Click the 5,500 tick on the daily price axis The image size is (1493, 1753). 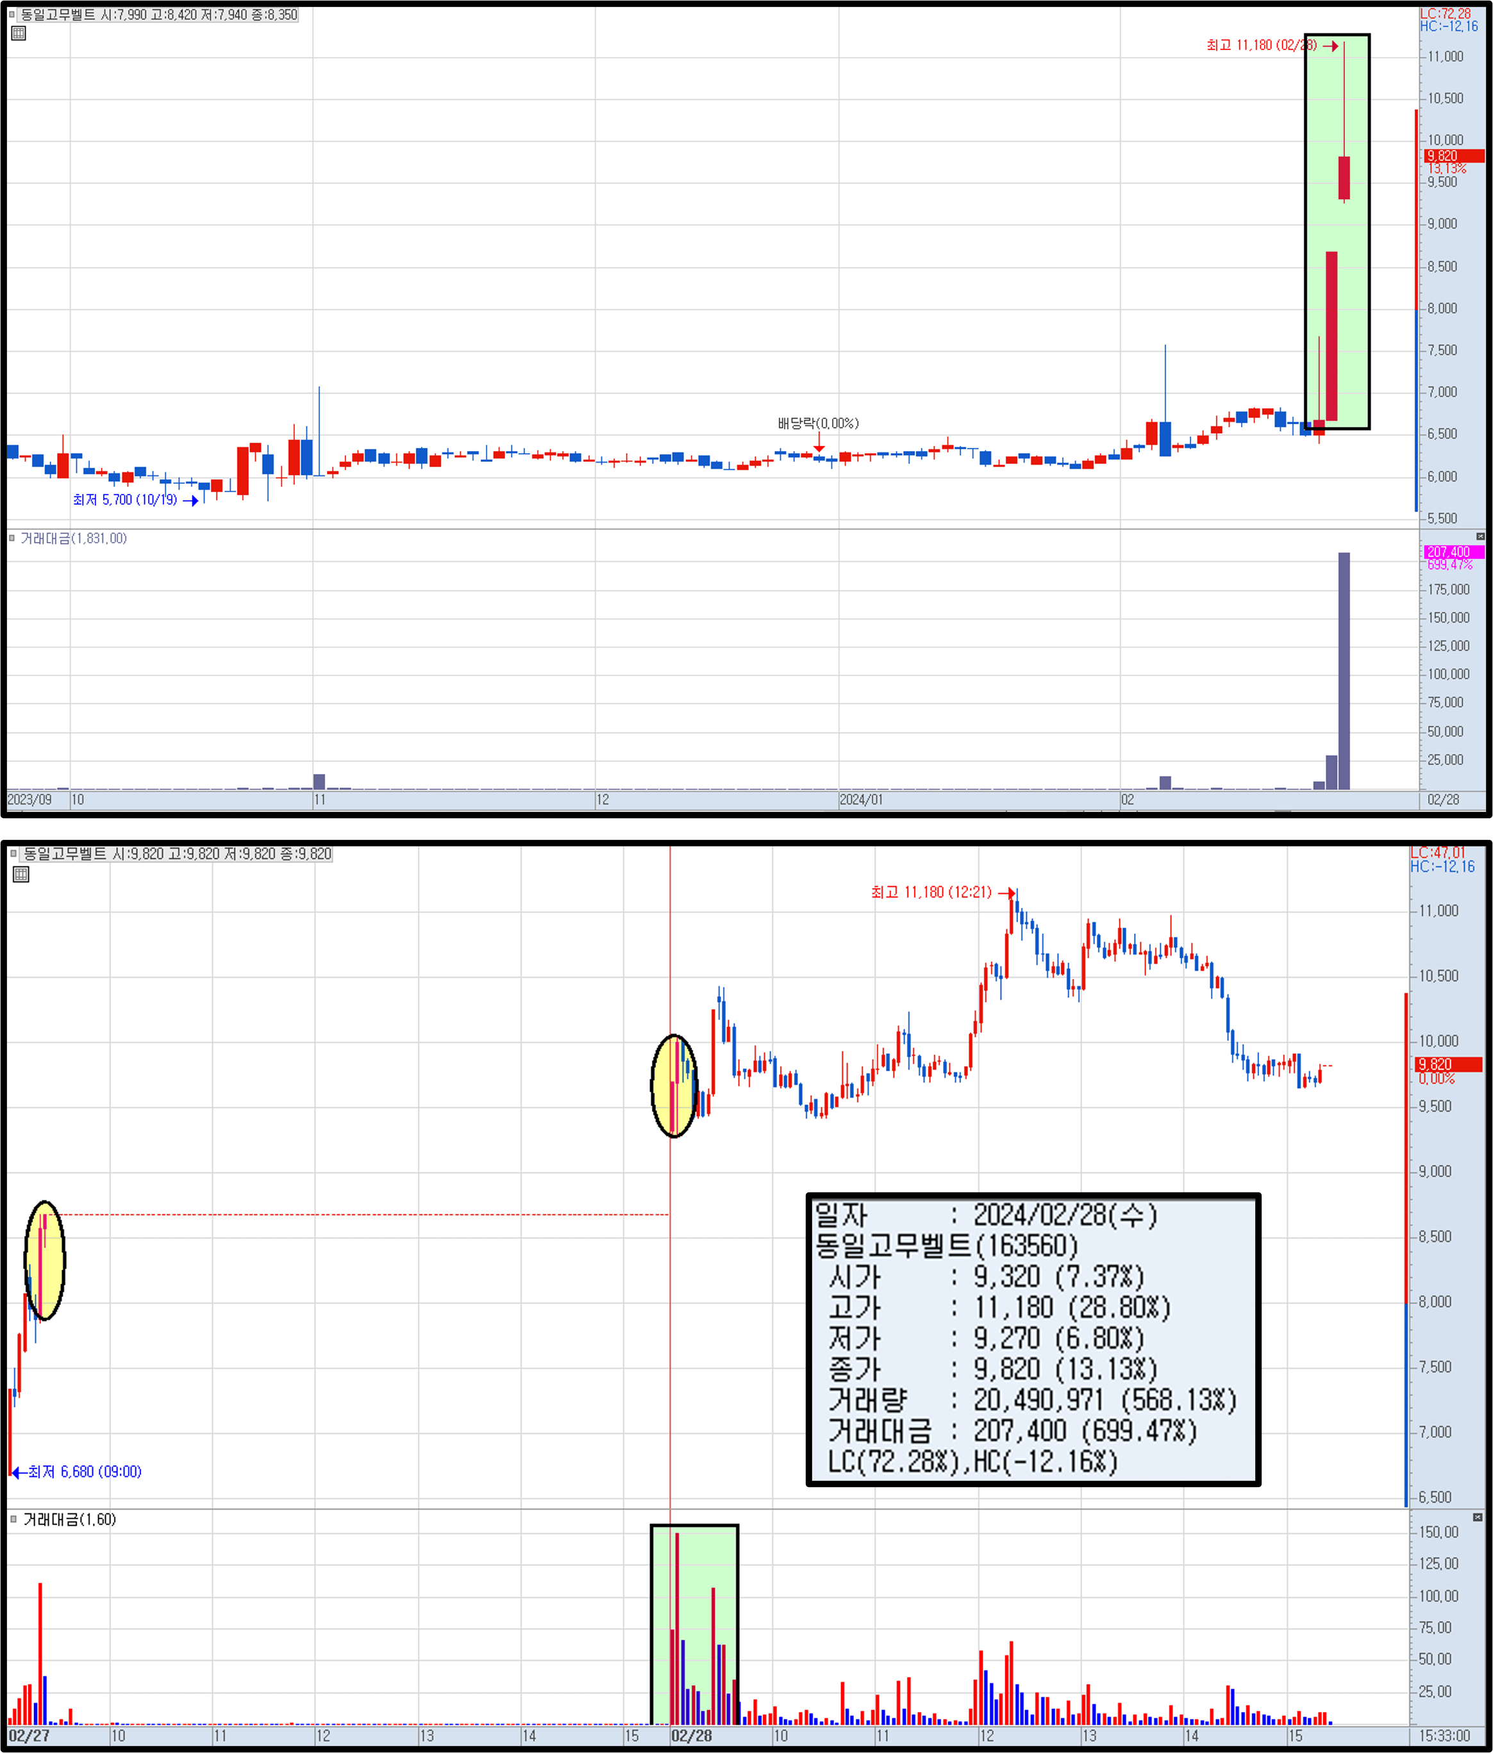tap(1442, 518)
